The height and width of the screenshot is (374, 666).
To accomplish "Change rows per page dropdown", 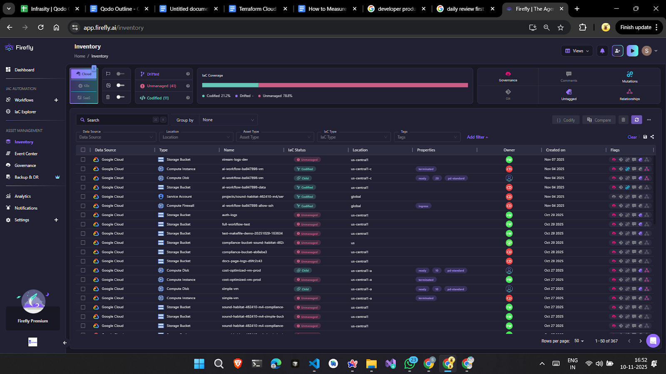I will pyautogui.click(x=579, y=341).
